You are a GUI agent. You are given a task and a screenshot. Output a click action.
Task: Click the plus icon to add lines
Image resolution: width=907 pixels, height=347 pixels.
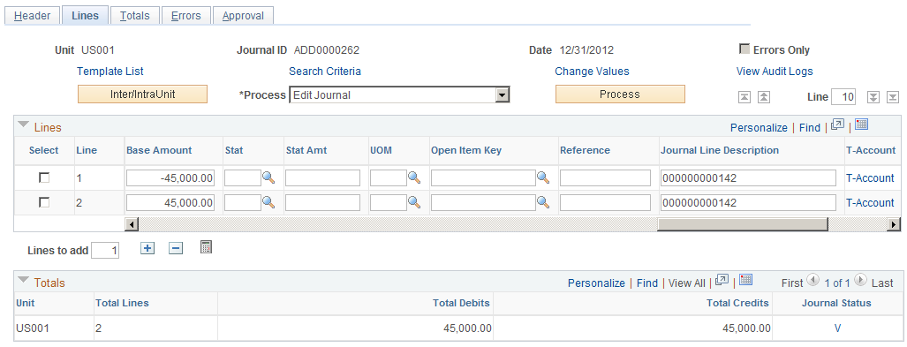click(148, 248)
